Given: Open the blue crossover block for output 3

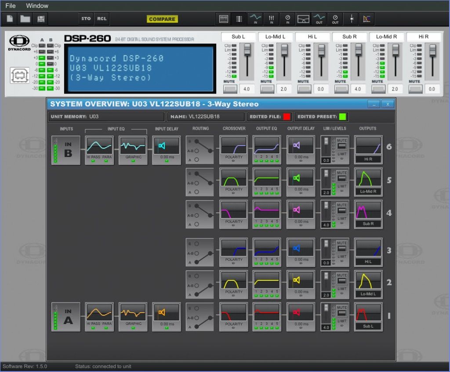Looking at the screenshot, I should pyautogui.click(x=234, y=252).
